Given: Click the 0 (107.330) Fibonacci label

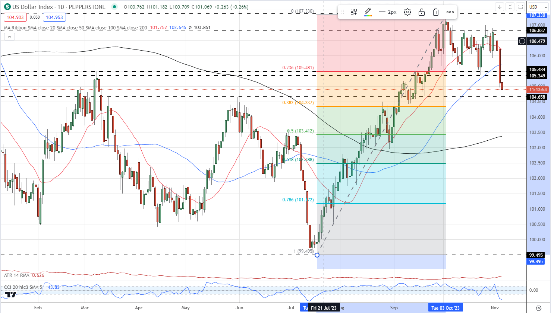Looking at the screenshot, I should tap(302, 11).
